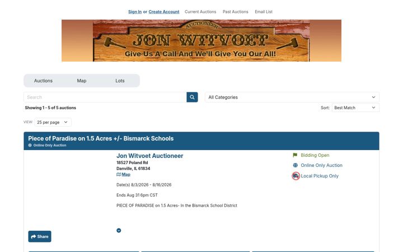Click into the Search input field

[105, 97]
